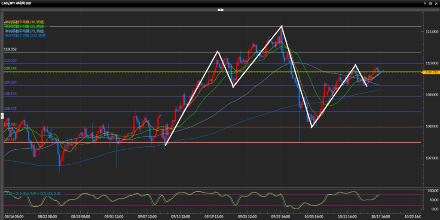The width and height of the screenshot is (440, 220).
Task: Select the 107.497 red support line label
Action: pos(10,140)
